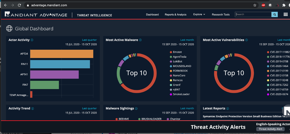Image resolution: width=290 pixels, height=134 pixels.
Task: Click the browser forward arrow
Action: pyautogui.click(x=13, y=5)
